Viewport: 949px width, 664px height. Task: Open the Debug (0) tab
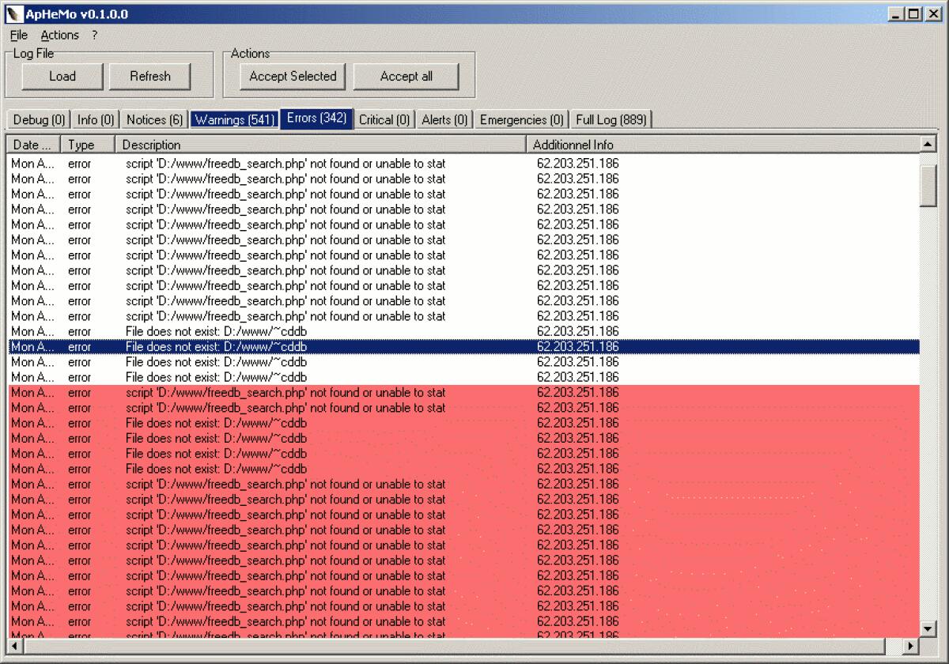[x=37, y=119]
